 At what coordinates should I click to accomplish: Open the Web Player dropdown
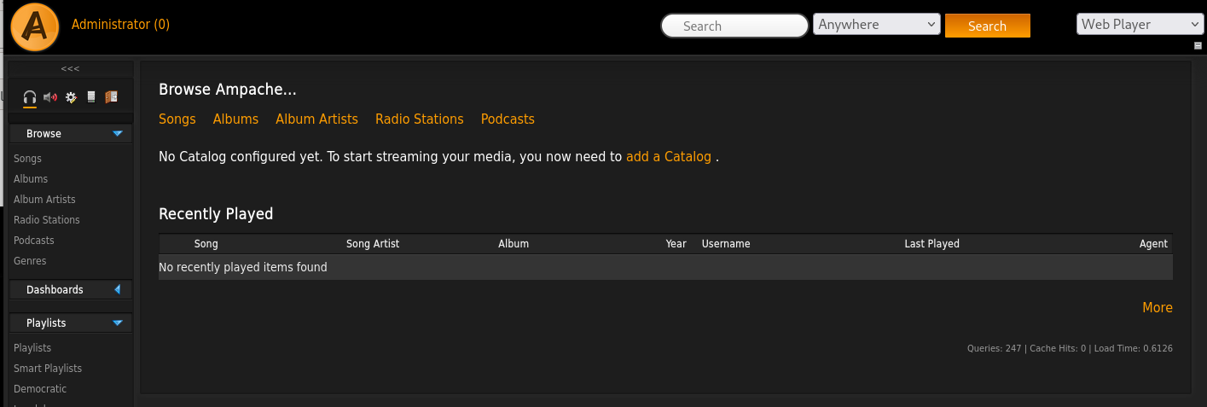(x=1139, y=25)
